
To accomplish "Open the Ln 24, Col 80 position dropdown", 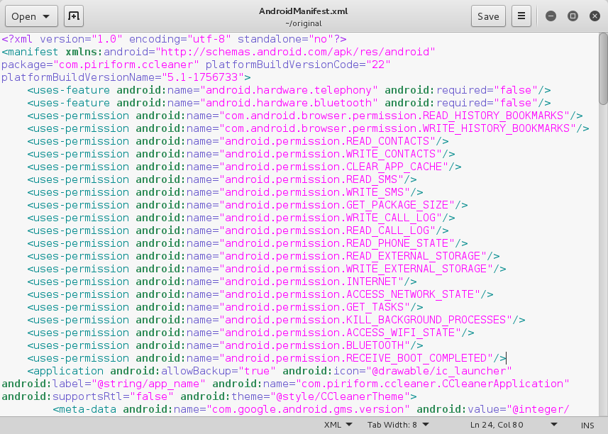I will tap(514, 425).
